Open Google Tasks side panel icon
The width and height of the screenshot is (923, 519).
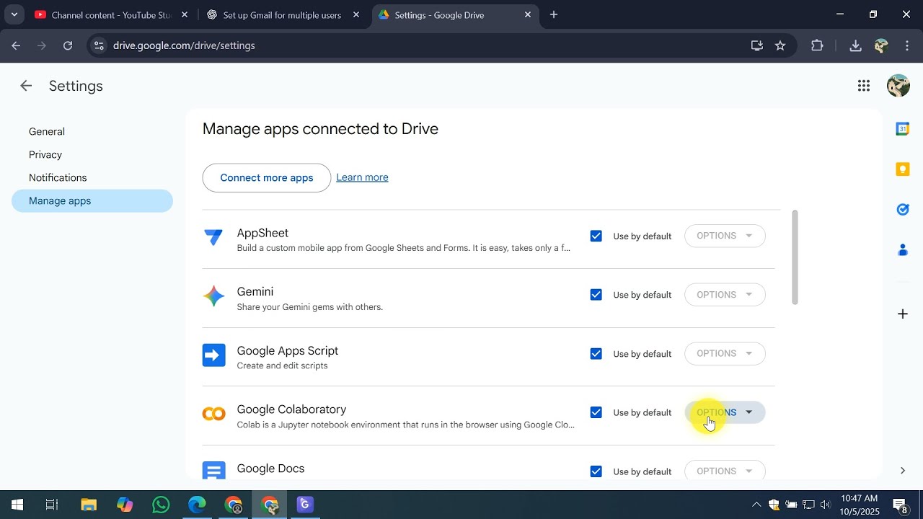pos(903,210)
